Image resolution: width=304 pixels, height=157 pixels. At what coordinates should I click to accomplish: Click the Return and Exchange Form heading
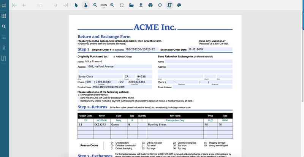104,36
